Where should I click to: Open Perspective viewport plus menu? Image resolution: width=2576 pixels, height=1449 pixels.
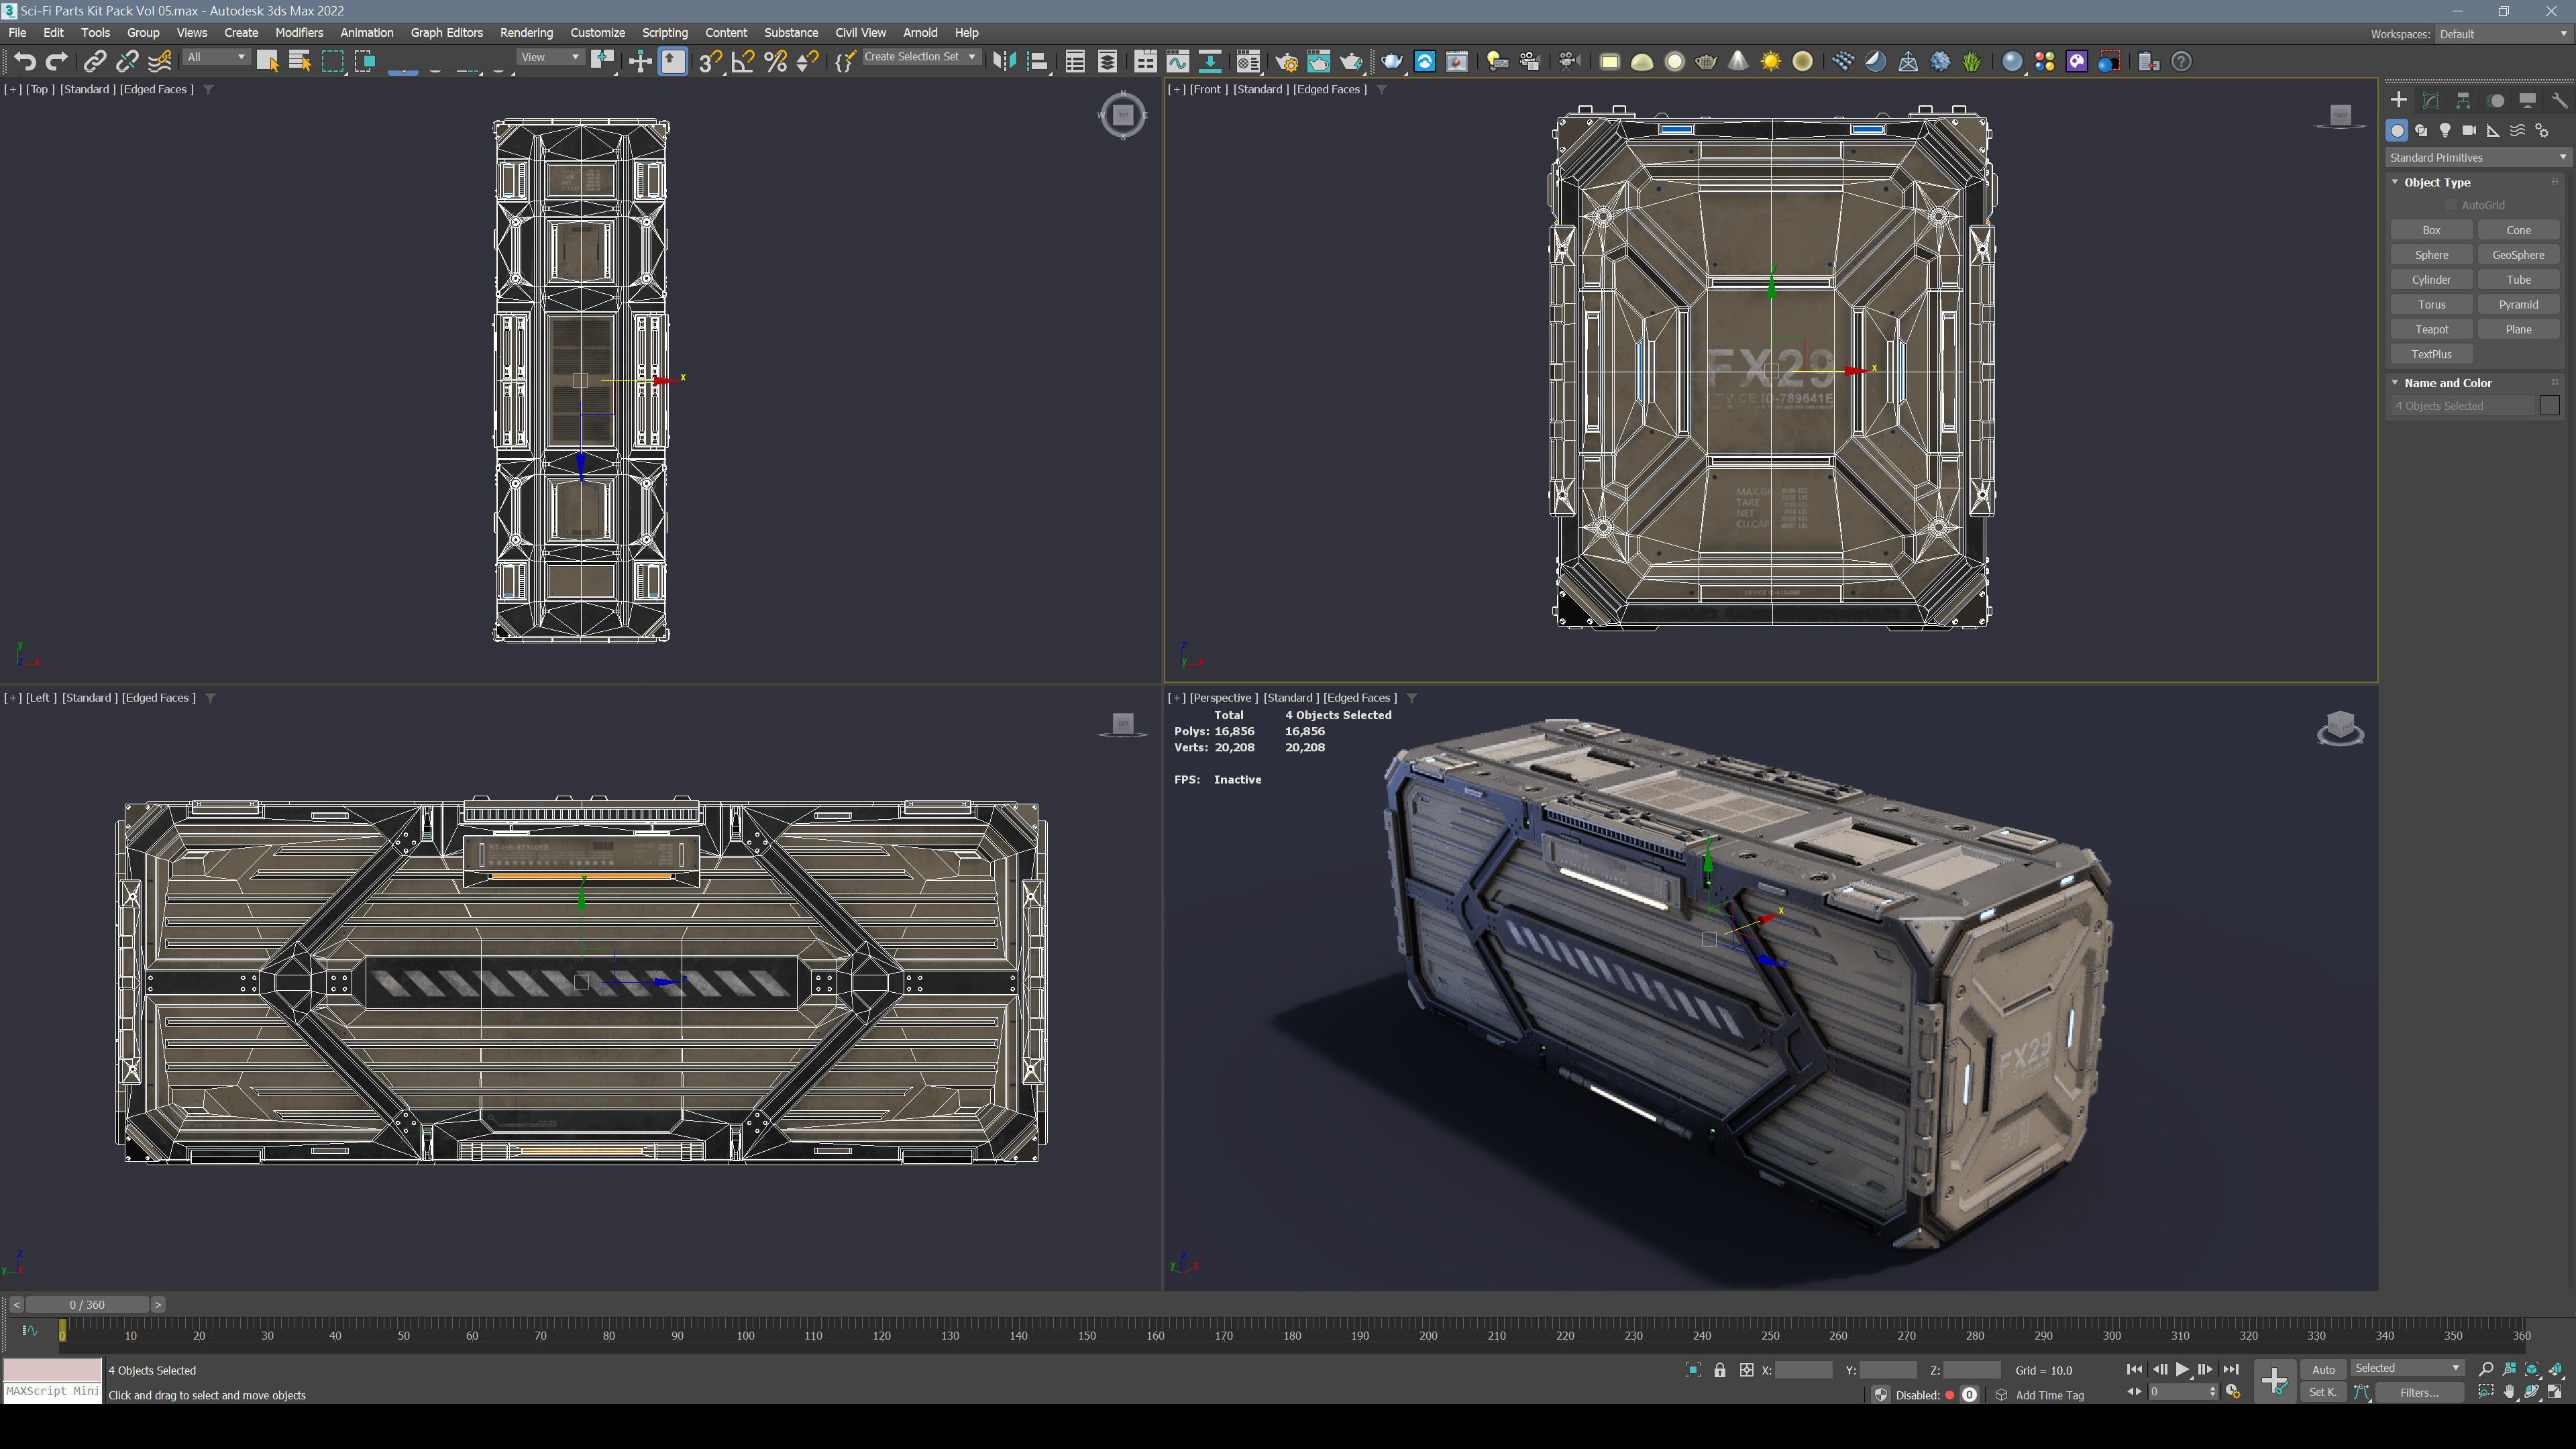[1176, 698]
